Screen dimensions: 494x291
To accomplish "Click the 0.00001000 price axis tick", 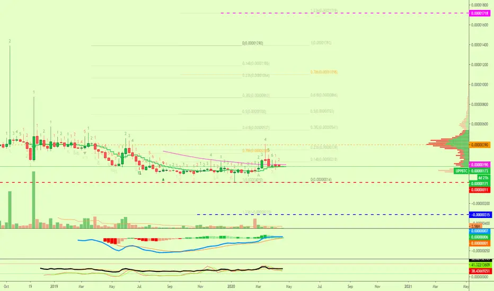I will 480,85.
